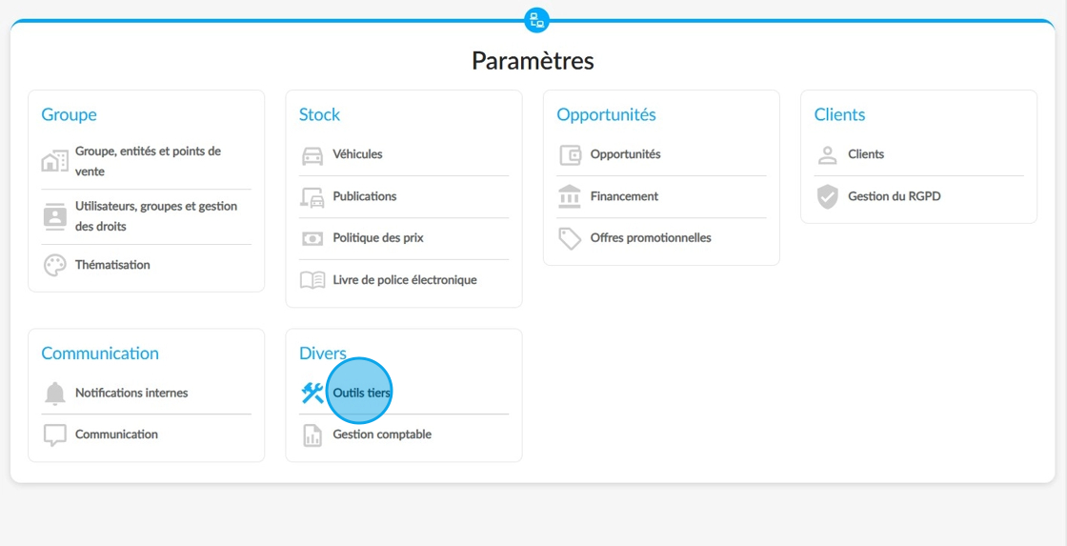This screenshot has height=546, width=1067.
Task: Click the network icon above Paramètres
Action: pyautogui.click(x=537, y=20)
